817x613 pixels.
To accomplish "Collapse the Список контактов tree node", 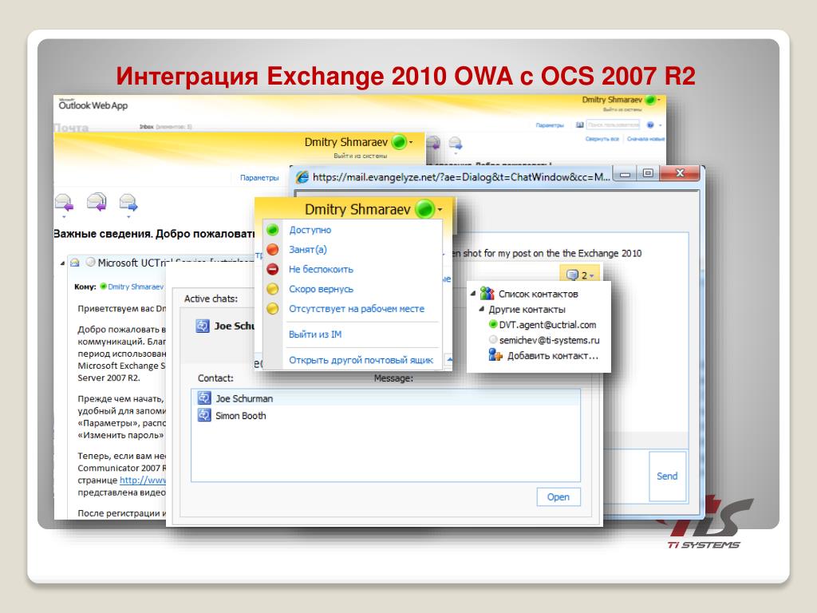I will 473,294.
